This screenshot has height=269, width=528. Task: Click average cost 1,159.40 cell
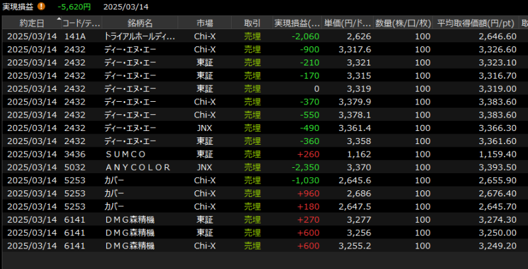pyautogui.click(x=498, y=155)
